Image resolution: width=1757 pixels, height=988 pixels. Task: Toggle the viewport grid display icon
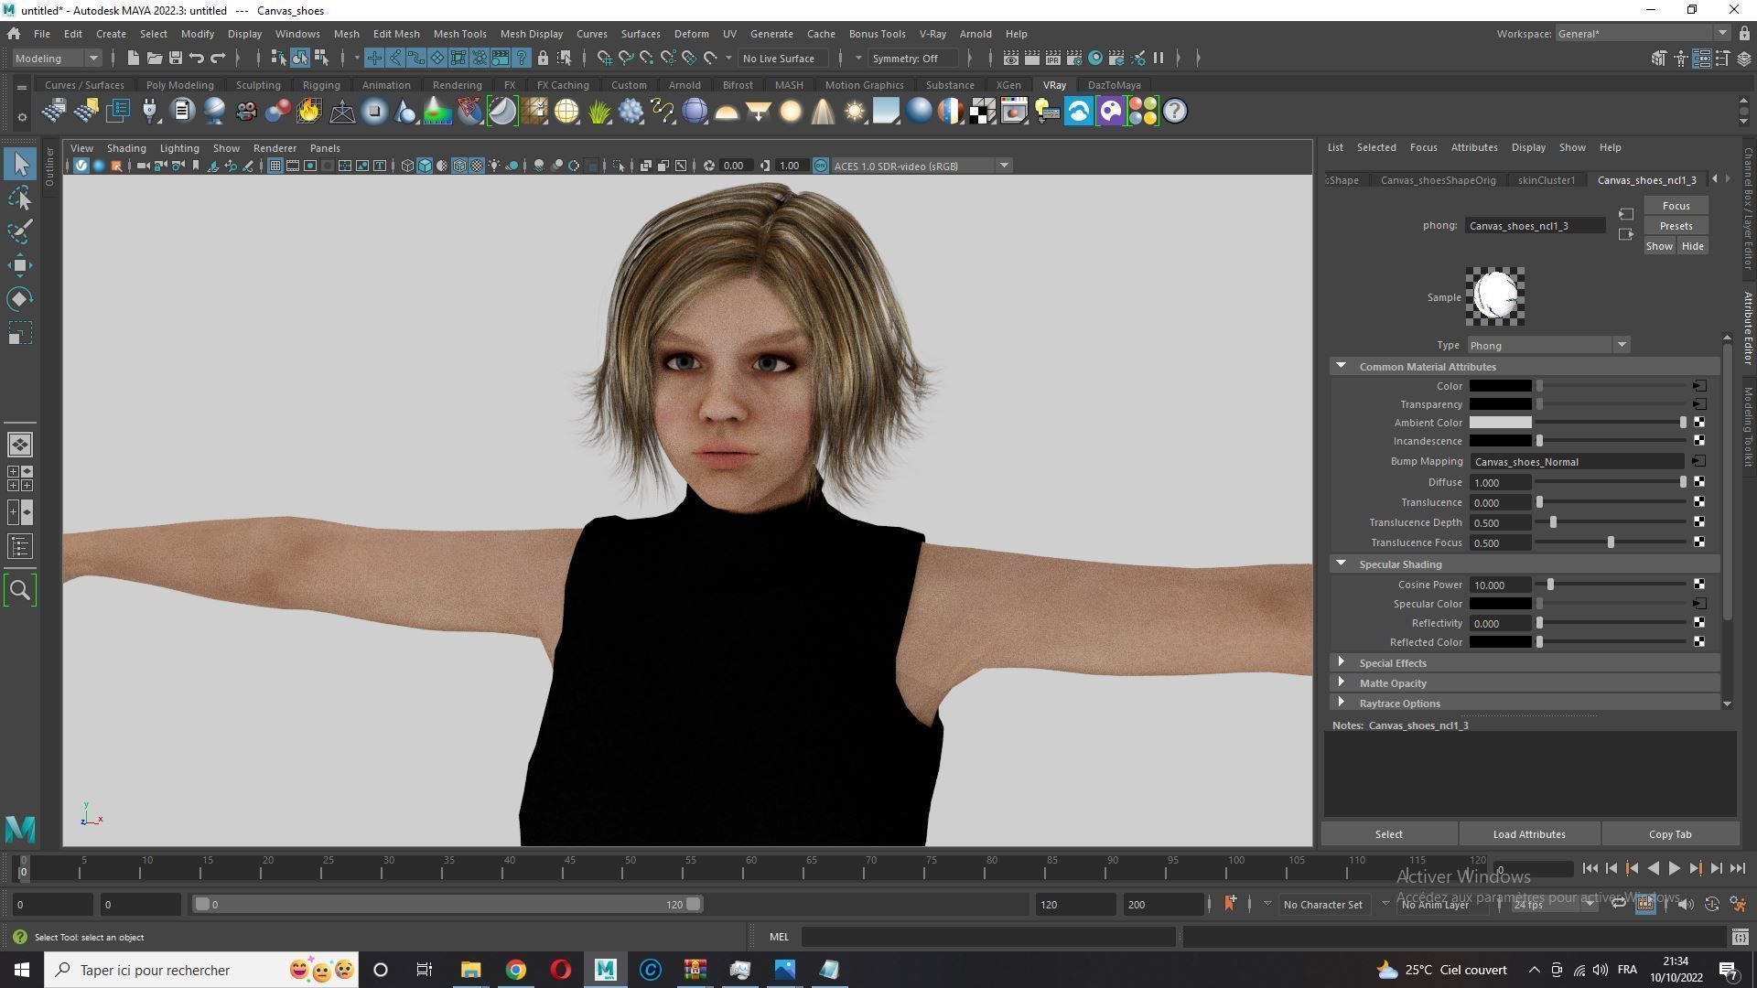click(274, 166)
